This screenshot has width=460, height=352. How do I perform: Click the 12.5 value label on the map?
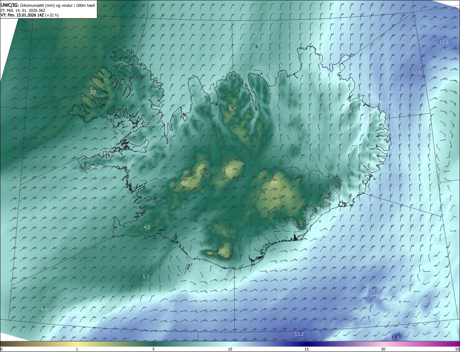coord(374,290)
